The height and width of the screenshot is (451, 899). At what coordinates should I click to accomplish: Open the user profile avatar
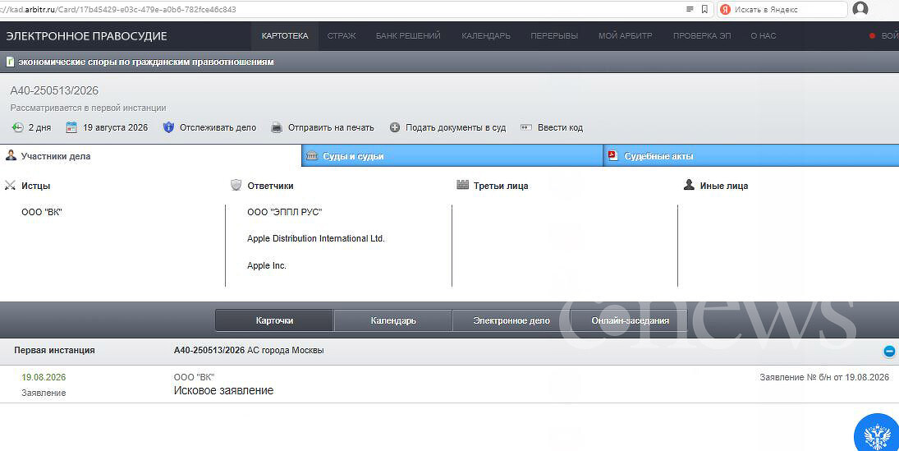[860, 8]
